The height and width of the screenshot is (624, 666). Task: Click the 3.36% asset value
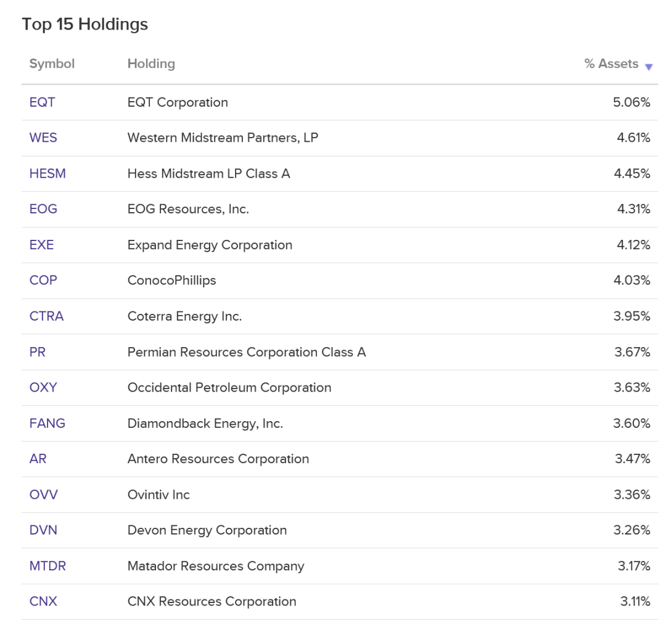click(x=632, y=495)
